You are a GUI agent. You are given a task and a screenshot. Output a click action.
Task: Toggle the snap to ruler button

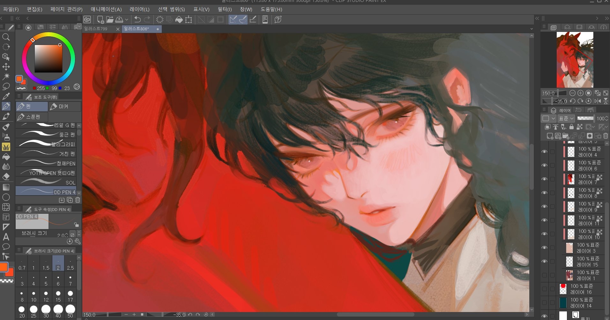[x=233, y=20]
